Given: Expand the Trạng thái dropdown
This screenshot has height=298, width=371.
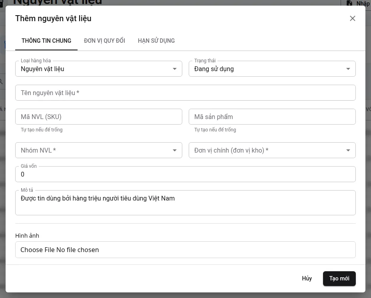Looking at the screenshot, I should (272, 69).
